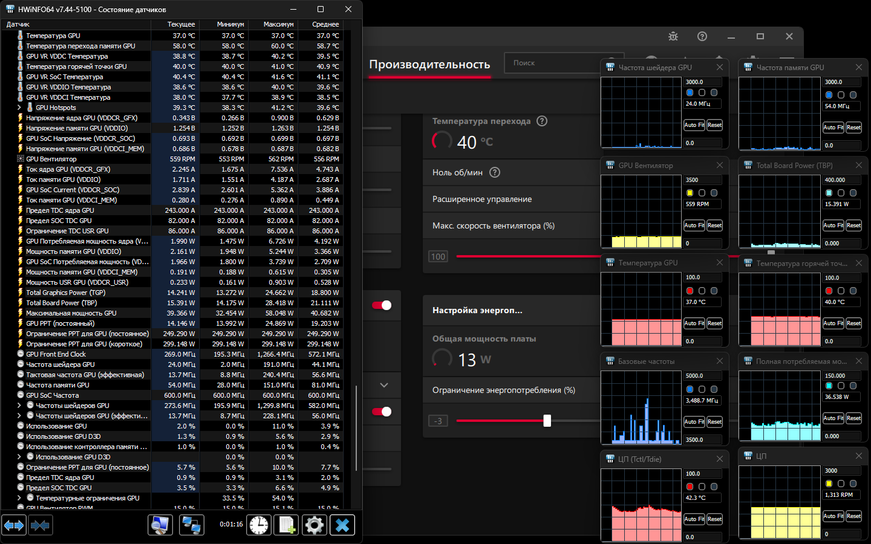Close the Температура GPU graph window
The image size is (871, 544).
tap(720, 263)
